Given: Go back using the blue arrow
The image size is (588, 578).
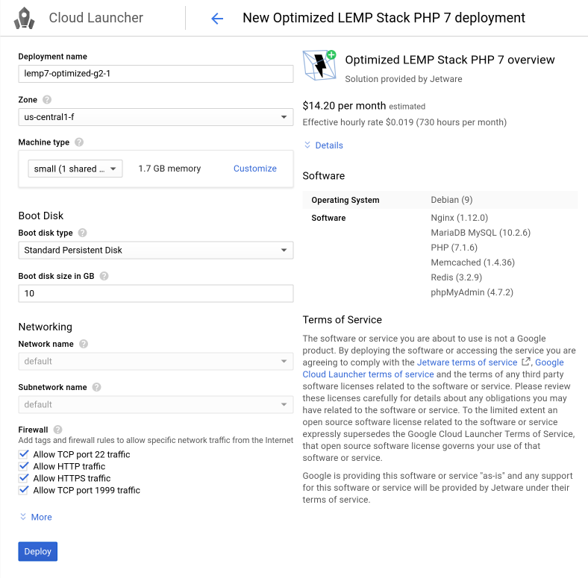Looking at the screenshot, I should click(x=217, y=19).
